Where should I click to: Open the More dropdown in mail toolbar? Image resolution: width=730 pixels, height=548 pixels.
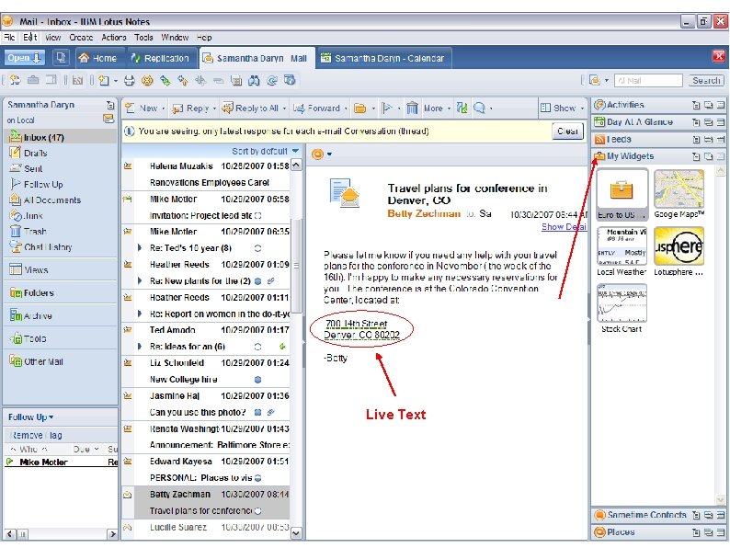pos(437,108)
